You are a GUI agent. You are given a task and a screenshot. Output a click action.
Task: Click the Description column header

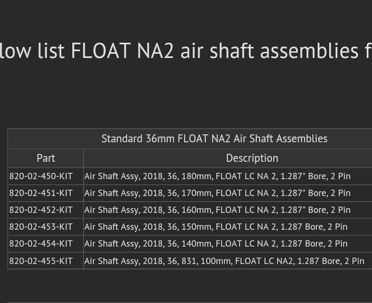click(x=252, y=158)
